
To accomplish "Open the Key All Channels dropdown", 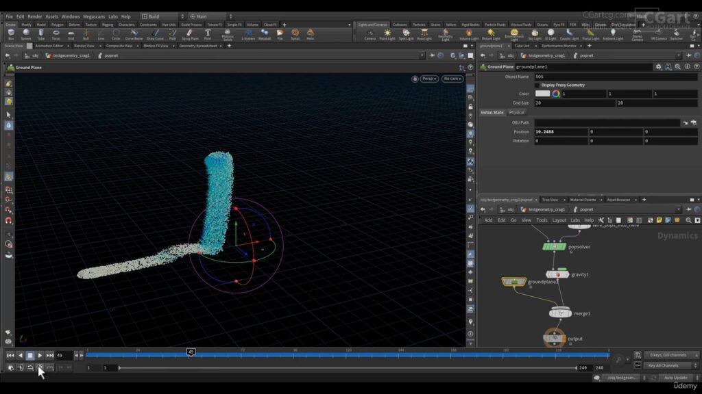I will [671, 365].
